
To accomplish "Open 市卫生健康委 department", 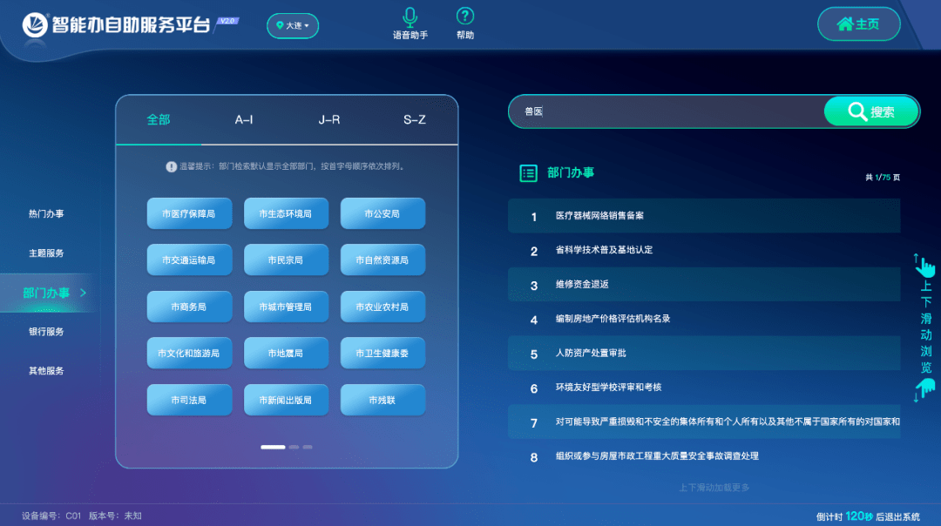I will tap(382, 354).
